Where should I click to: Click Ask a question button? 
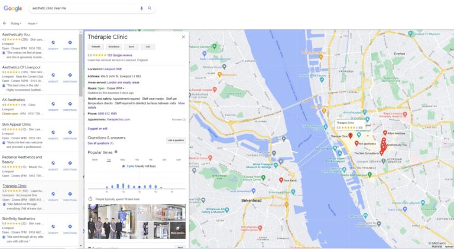(x=176, y=140)
